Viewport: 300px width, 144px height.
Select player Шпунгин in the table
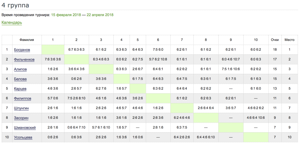pos(22,108)
